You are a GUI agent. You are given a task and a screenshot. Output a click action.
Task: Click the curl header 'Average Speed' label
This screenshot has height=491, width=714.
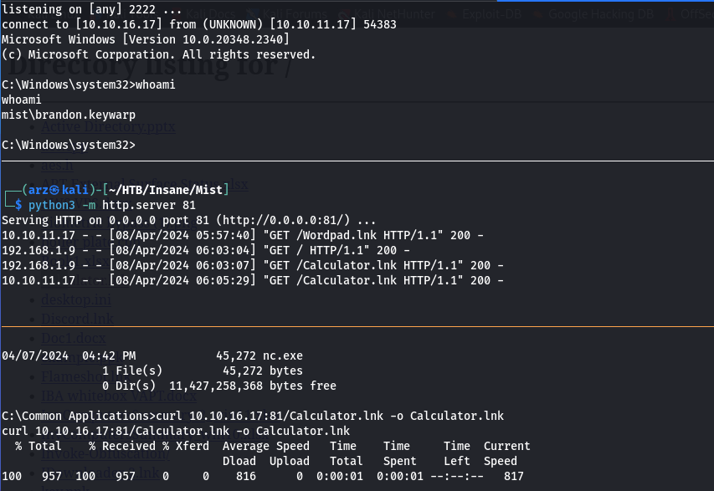266,446
